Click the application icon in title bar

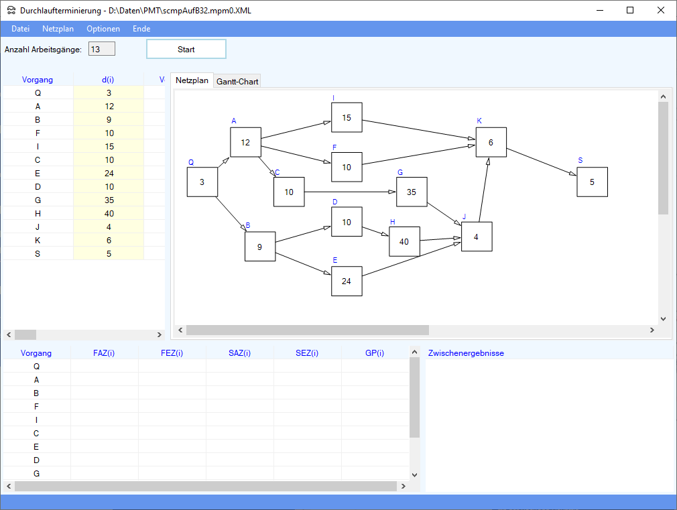click(11, 10)
